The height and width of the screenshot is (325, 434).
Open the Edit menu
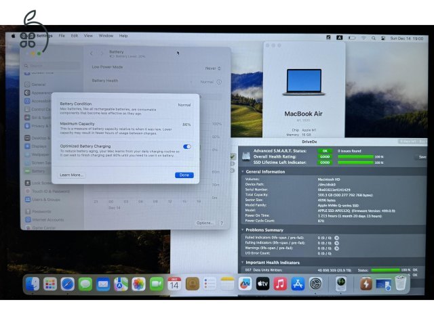(x=74, y=36)
